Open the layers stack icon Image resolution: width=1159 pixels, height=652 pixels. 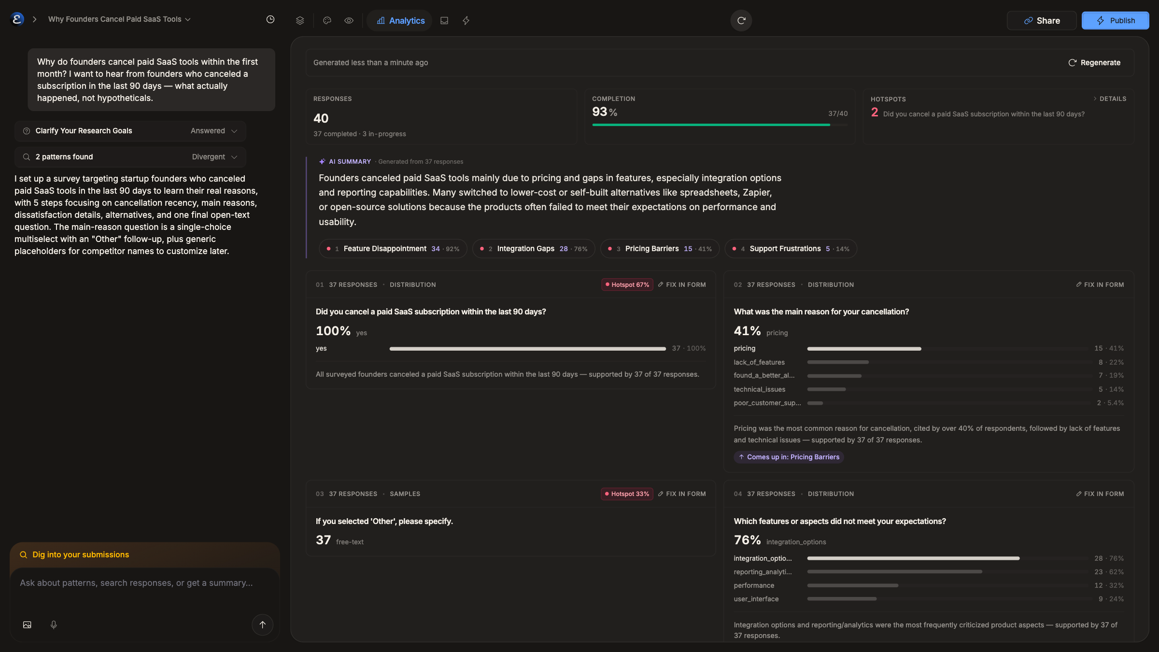pos(300,20)
